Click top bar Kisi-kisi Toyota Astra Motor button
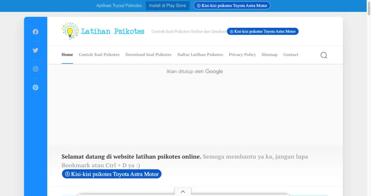Screen dimensions: 371x196 point(232,5)
